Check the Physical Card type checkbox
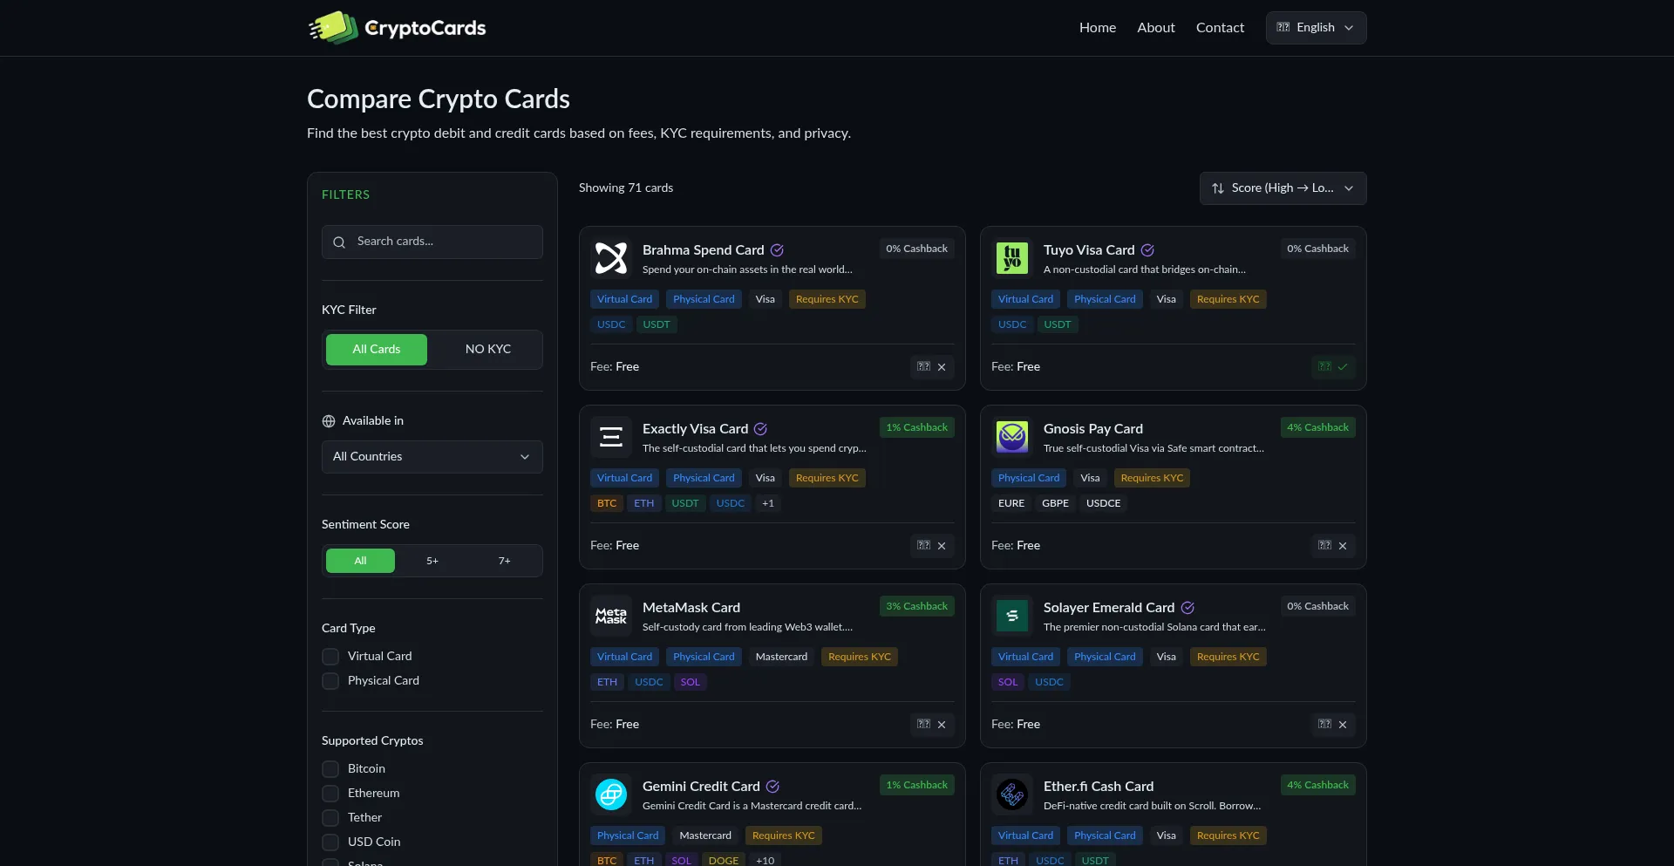This screenshot has height=866, width=1674. 330,681
